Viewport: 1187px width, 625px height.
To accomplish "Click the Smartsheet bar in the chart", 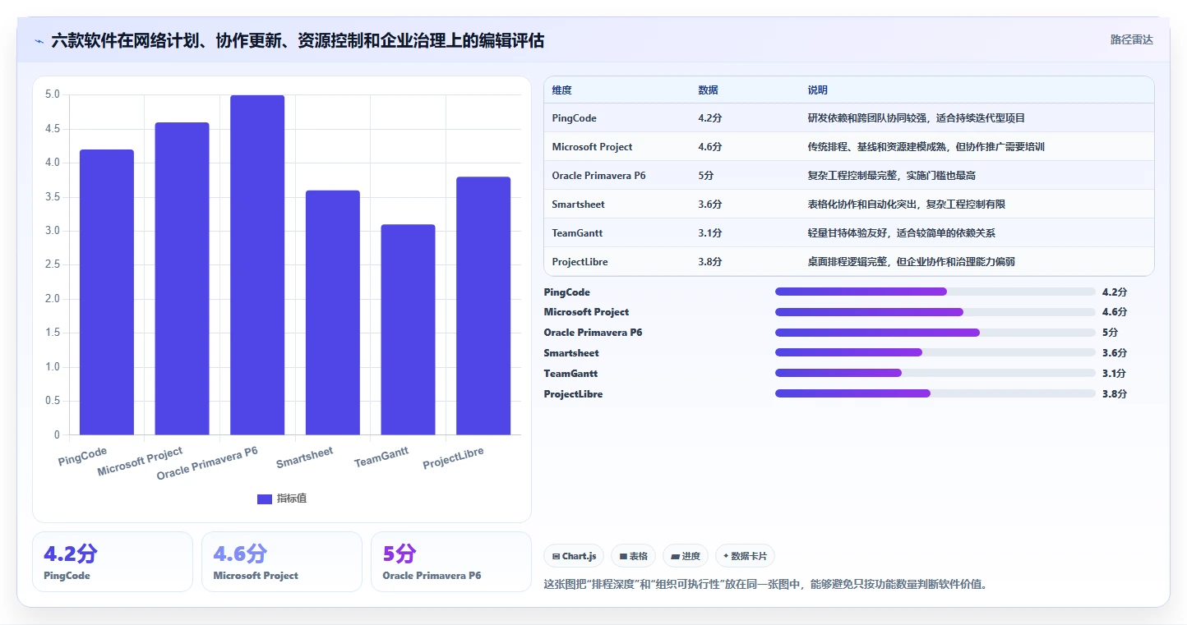I will pyautogui.click(x=333, y=313).
